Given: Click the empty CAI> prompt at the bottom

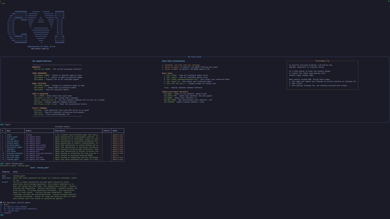Looking at the screenshot, I should pos(2,215).
